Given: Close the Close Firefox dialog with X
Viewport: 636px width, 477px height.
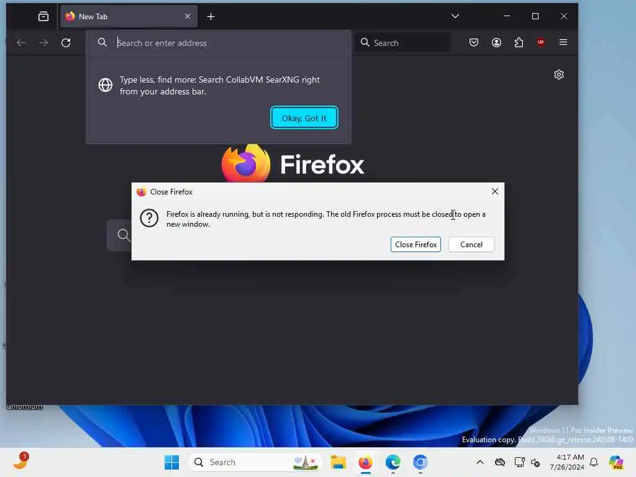Looking at the screenshot, I should 495,191.
